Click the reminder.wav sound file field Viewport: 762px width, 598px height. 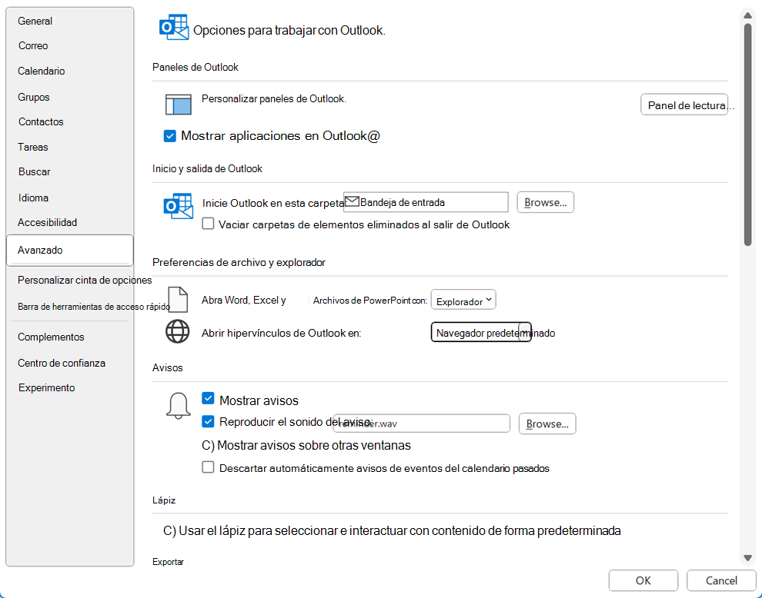(x=421, y=424)
